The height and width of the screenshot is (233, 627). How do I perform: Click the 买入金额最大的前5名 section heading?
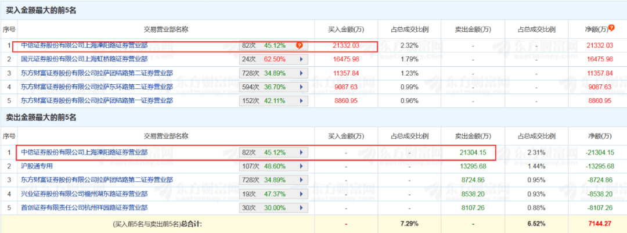coord(41,10)
